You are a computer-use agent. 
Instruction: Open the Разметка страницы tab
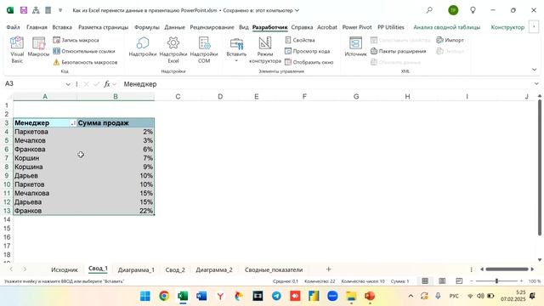pyautogui.click(x=103, y=27)
